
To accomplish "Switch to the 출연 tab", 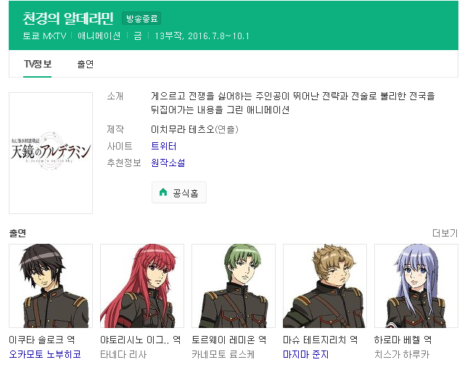I will click(x=86, y=64).
